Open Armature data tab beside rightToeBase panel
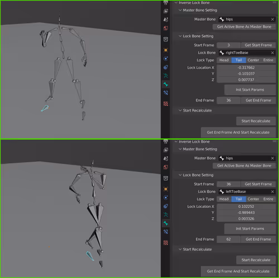 [166, 76]
